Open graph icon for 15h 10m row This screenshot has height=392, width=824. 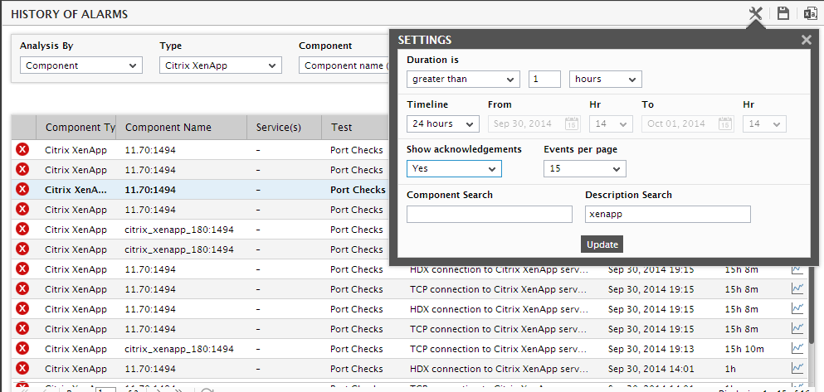pos(797,348)
